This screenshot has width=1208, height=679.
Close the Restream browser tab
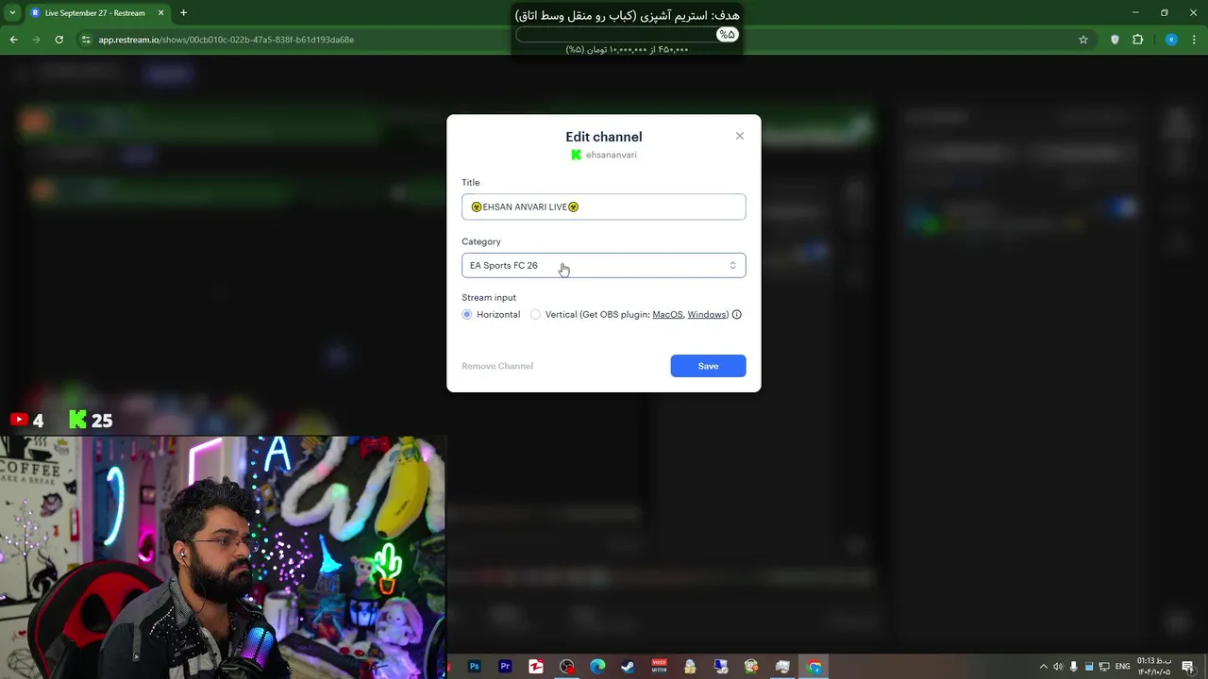[x=161, y=13]
